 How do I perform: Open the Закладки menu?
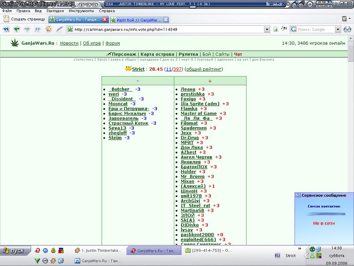(55, 11)
